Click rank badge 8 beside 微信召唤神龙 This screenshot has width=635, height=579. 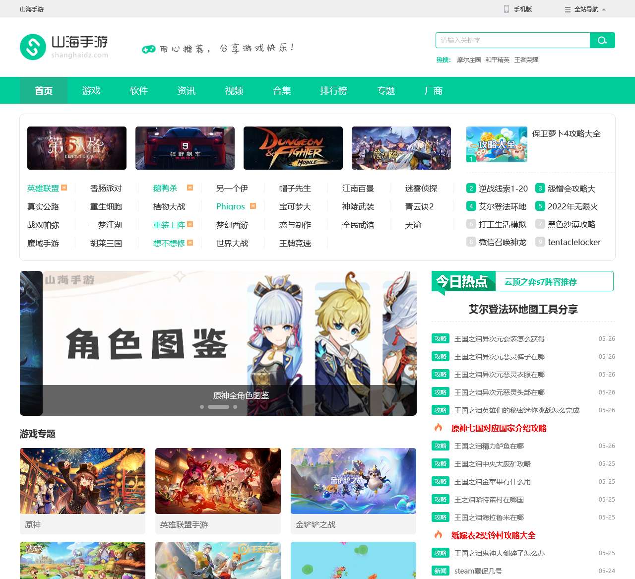point(471,242)
